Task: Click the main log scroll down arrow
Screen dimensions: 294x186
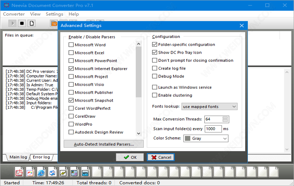Action: pos(287,149)
